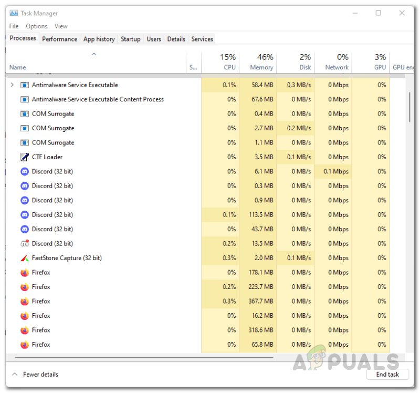This screenshot has width=420, height=393.
Task: Select the CTF Loader pen icon
Action: 24,157
